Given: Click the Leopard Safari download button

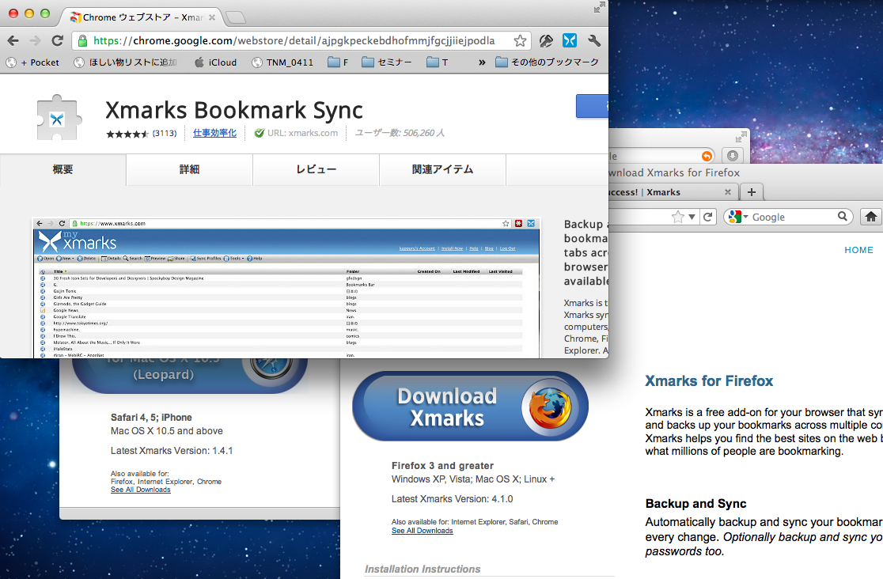Looking at the screenshot, I should tap(190, 376).
